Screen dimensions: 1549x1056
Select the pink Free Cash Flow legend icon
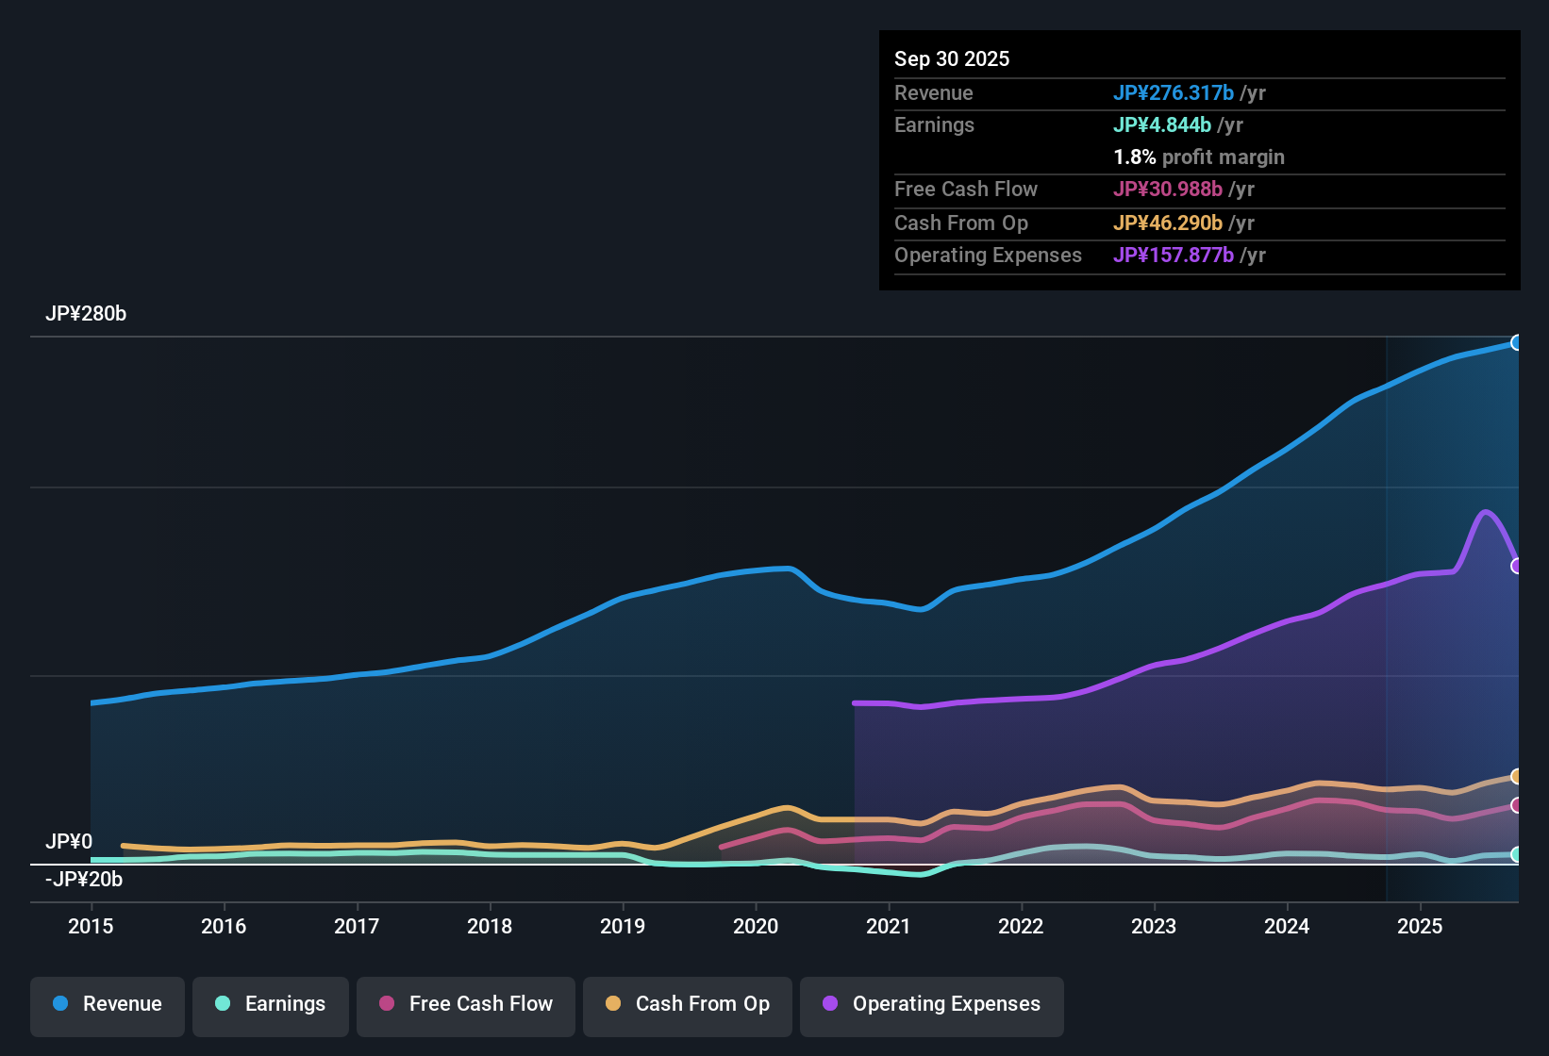point(386,1004)
